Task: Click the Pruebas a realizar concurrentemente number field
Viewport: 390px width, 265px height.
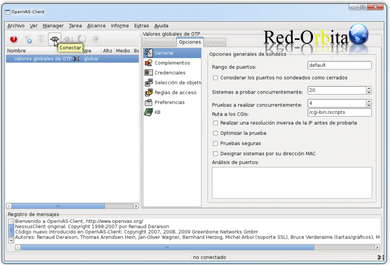Action: pyautogui.click(x=337, y=103)
